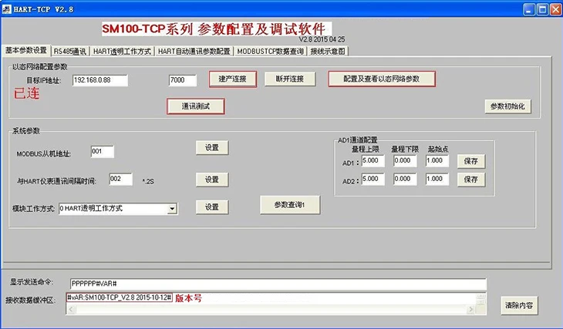Run the 通讯测试 communication test
Viewport: 563px width, 329px height.
(x=196, y=106)
